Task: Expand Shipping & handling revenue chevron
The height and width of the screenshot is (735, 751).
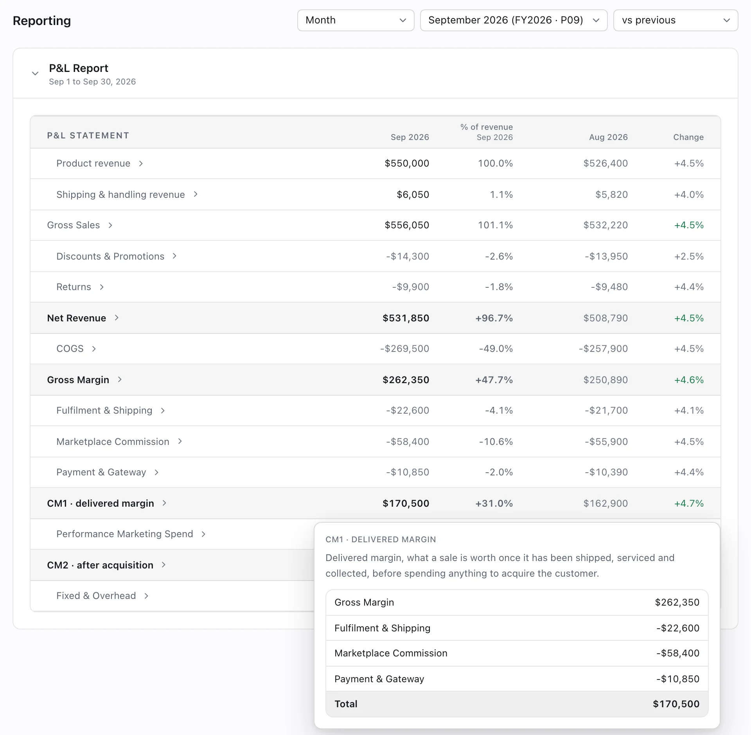Action: pyautogui.click(x=196, y=194)
